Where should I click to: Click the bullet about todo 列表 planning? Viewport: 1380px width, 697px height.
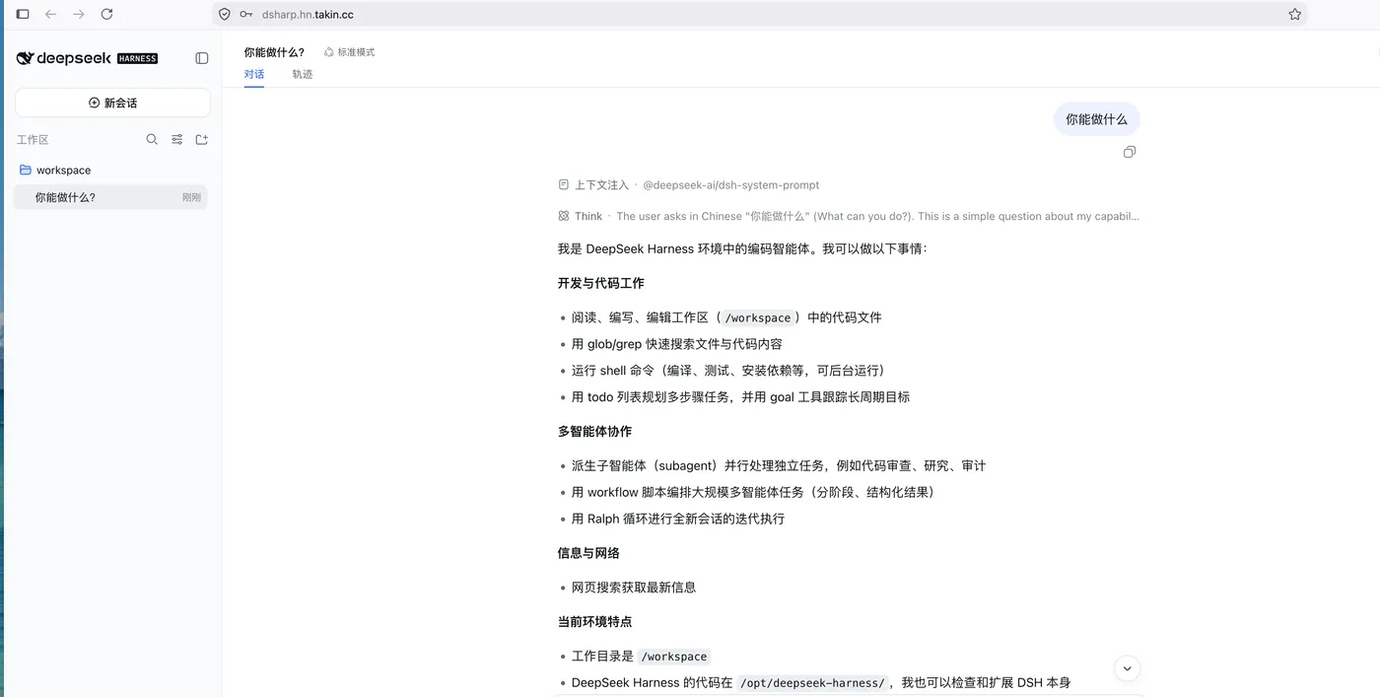pyautogui.click(x=740, y=397)
